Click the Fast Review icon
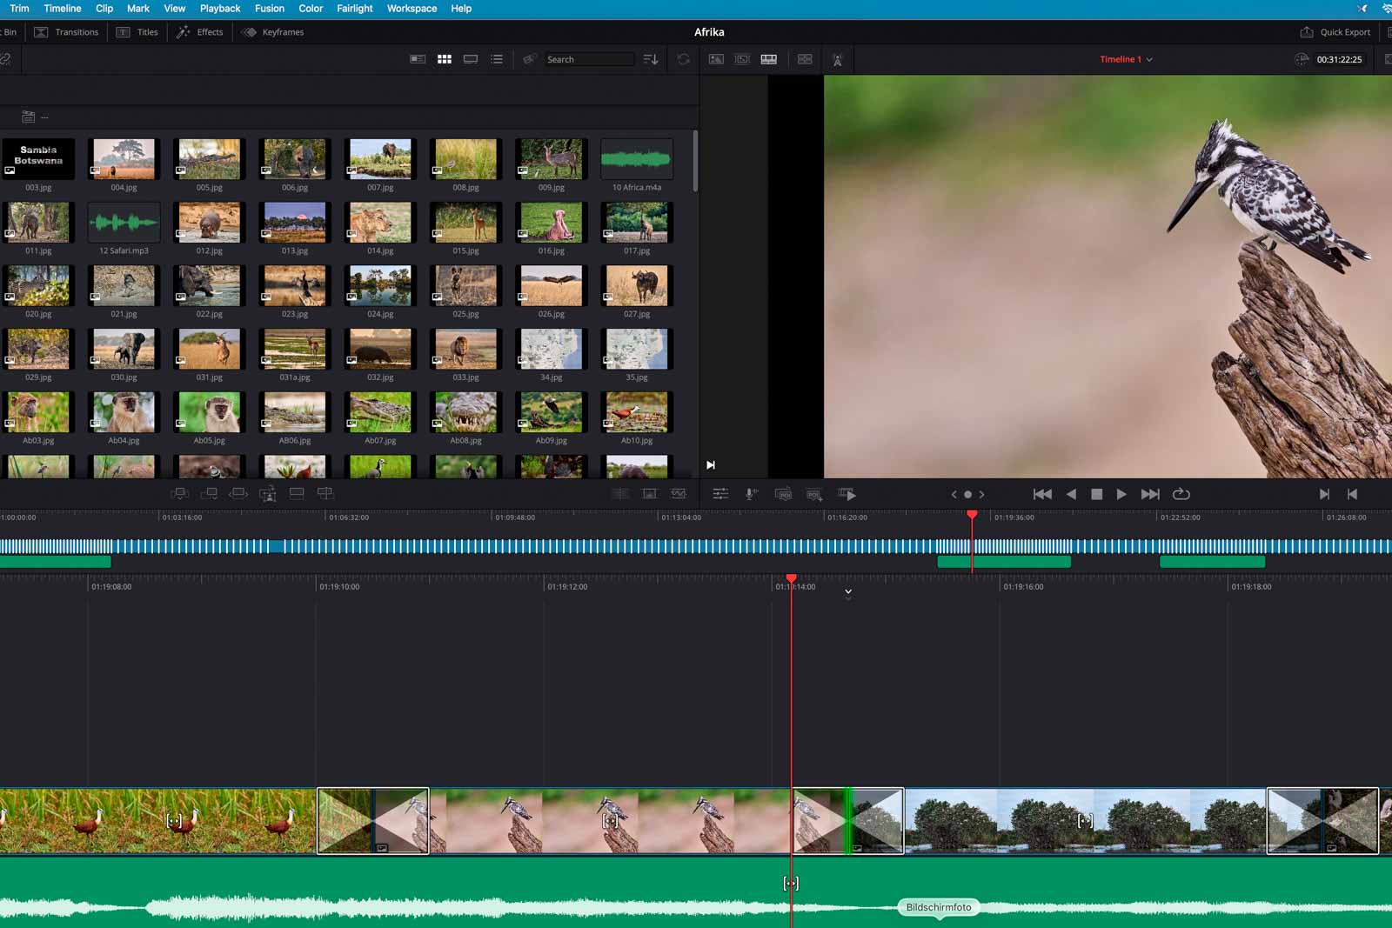Image resolution: width=1392 pixels, height=928 pixels. pyautogui.click(x=847, y=494)
